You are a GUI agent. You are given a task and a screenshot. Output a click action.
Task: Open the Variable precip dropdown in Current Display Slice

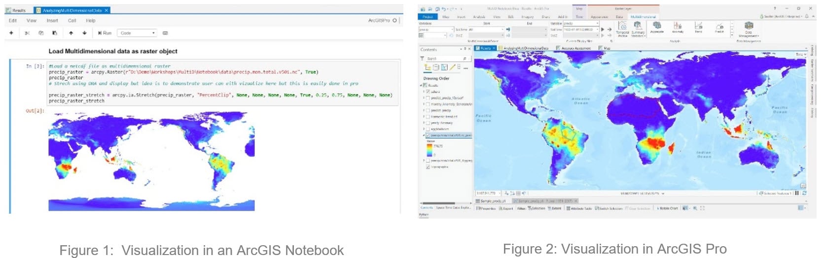[x=581, y=23]
